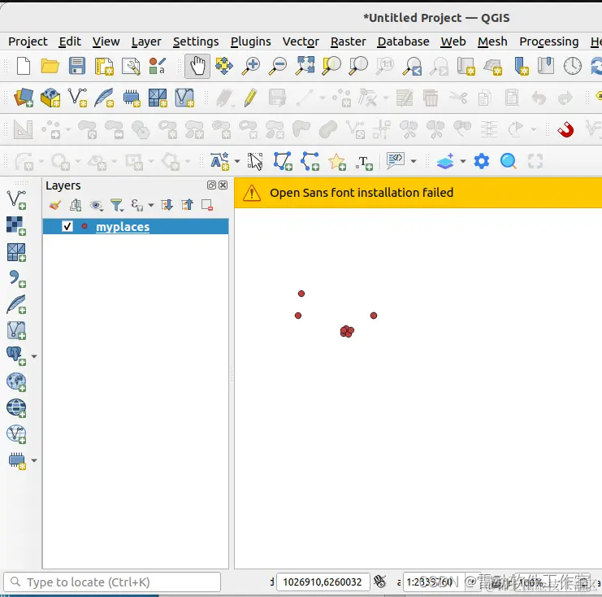
Task: Select the Zoom In magnifier tool
Action: pos(251,66)
